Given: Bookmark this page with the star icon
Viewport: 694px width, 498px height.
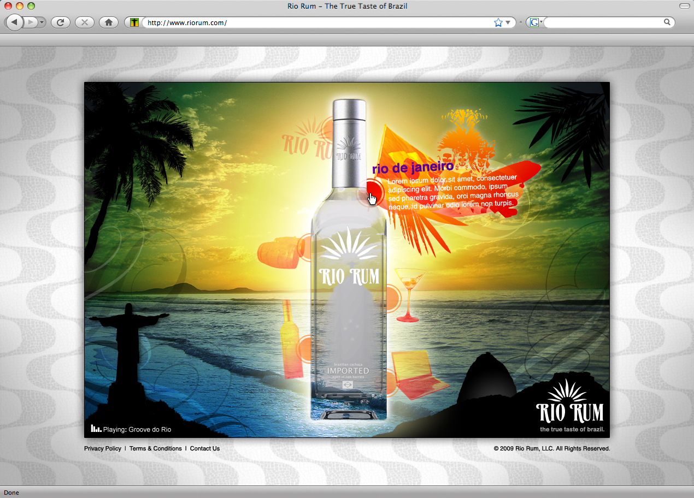Looking at the screenshot, I should pos(498,22).
